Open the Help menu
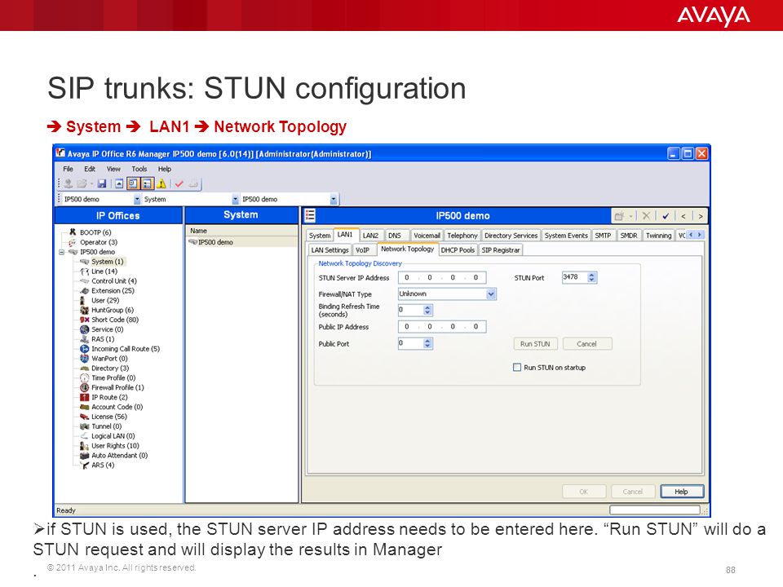The height and width of the screenshot is (587, 783). click(165, 169)
